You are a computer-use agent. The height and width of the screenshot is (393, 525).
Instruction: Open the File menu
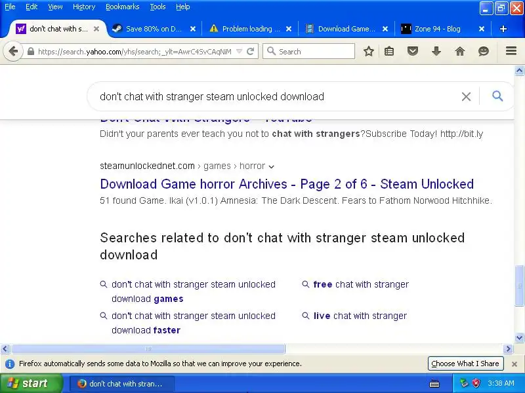pyautogui.click(x=10, y=7)
